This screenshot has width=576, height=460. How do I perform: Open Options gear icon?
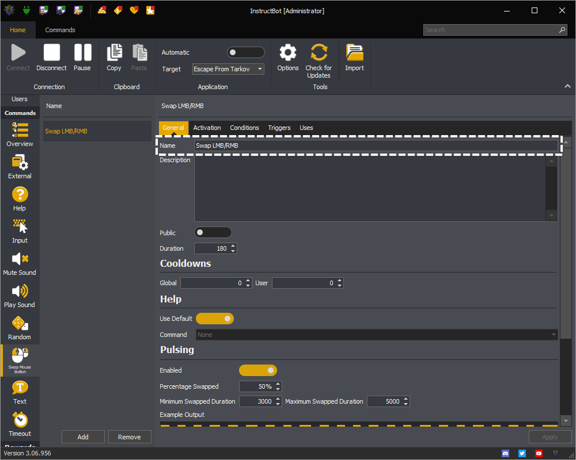click(x=287, y=53)
